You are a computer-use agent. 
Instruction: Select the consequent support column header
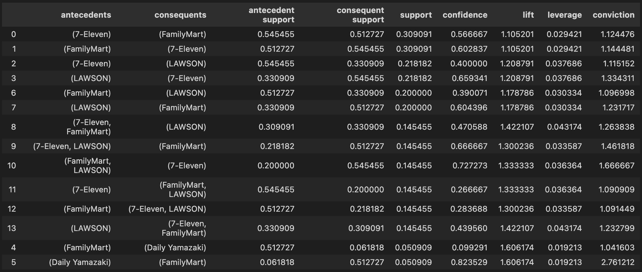tap(360, 15)
